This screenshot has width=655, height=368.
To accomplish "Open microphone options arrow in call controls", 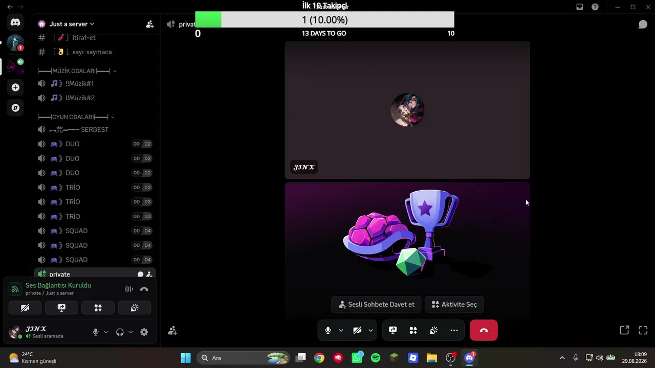I will 341,331.
